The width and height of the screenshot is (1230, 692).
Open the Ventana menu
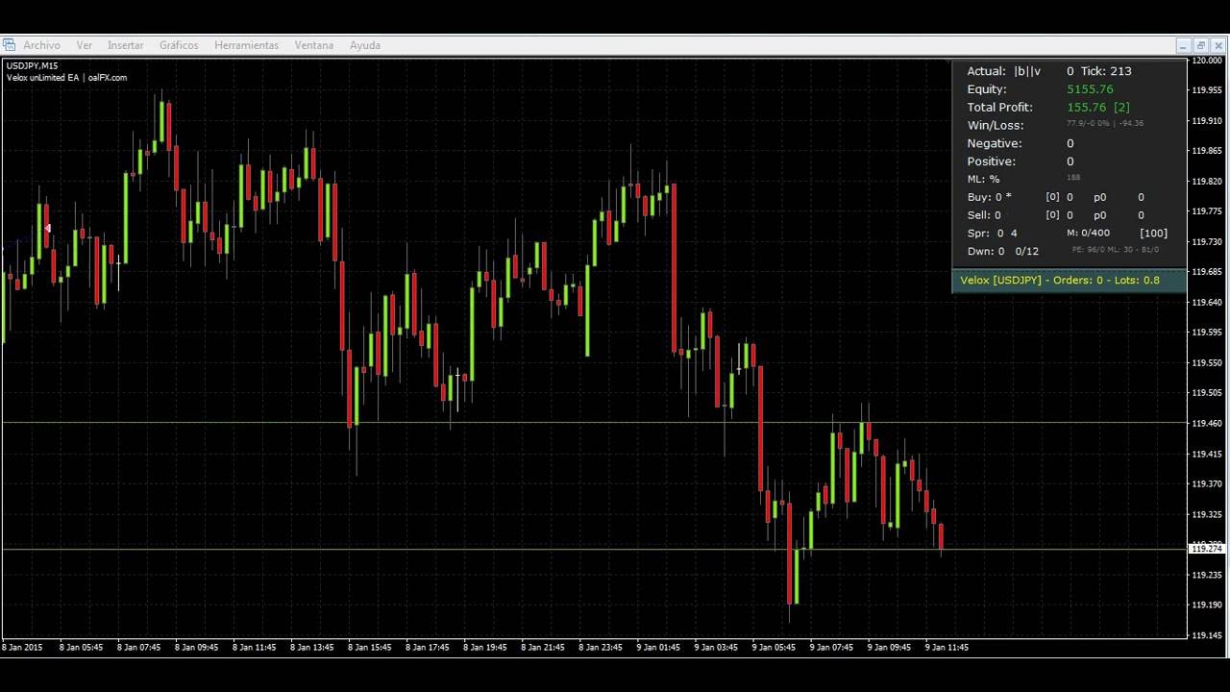click(x=313, y=45)
